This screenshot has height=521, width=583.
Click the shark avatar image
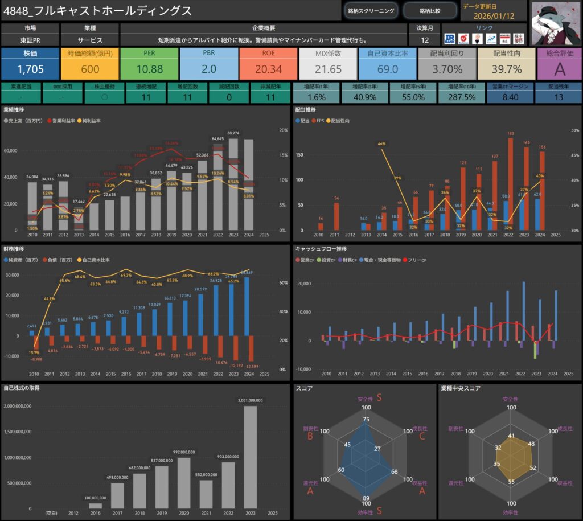(x=555, y=22)
